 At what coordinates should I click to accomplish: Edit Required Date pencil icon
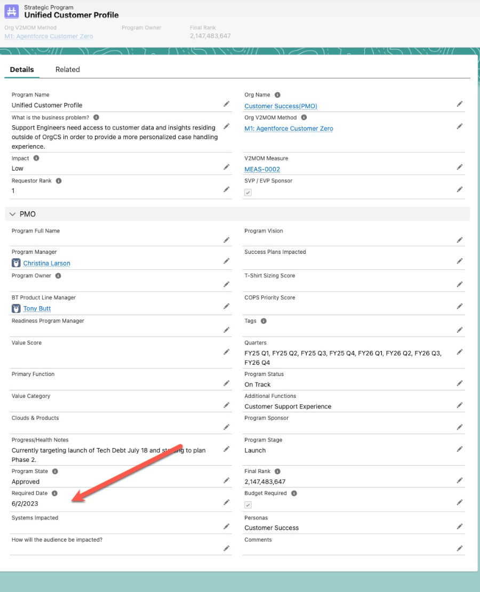[226, 502]
